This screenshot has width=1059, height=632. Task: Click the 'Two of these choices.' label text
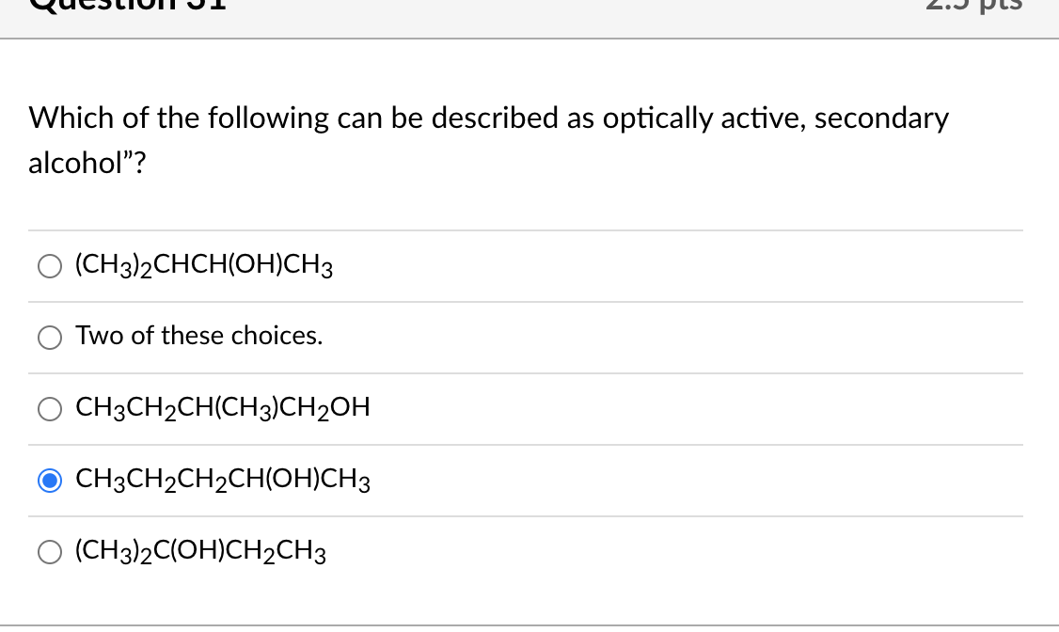[x=199, y=336]
